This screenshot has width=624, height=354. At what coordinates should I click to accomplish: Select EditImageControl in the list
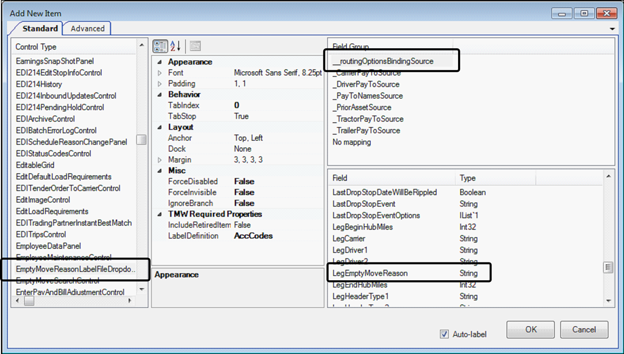43,200
